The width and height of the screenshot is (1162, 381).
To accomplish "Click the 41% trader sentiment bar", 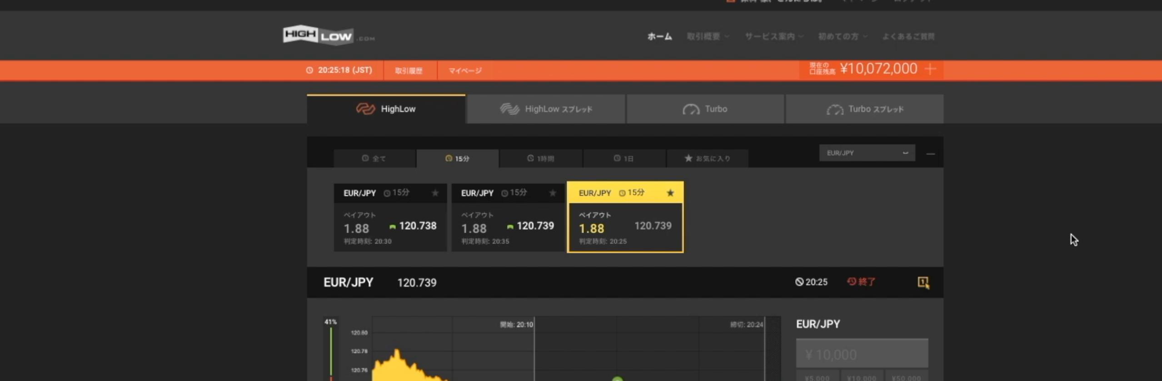I will (331, 349).
